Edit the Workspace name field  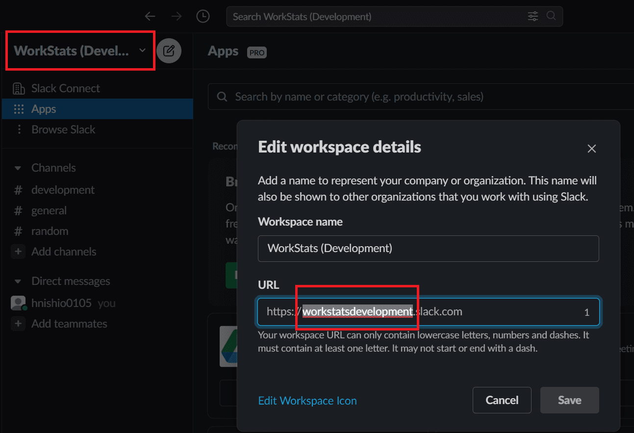click(x=429, y=248)
